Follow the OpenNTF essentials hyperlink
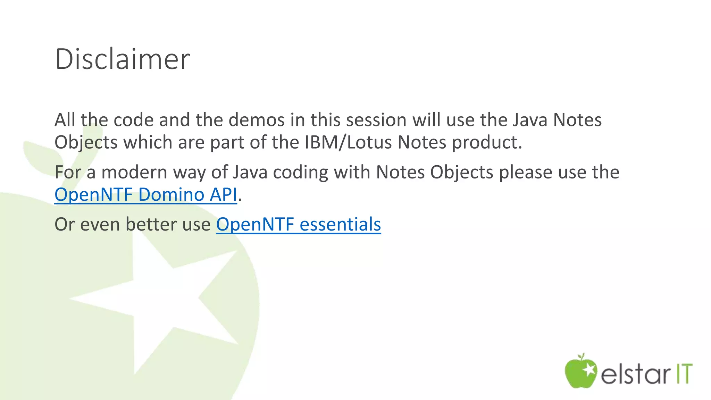Image resolution: width=711 pixels, height=400 pixels. tap(298, 224)
